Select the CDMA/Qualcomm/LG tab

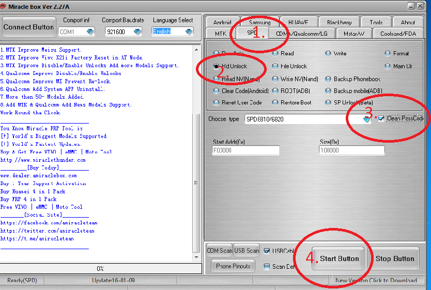point(301,34)
